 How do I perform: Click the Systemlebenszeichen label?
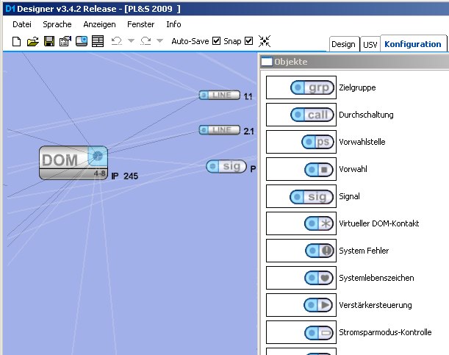(376, 278)
